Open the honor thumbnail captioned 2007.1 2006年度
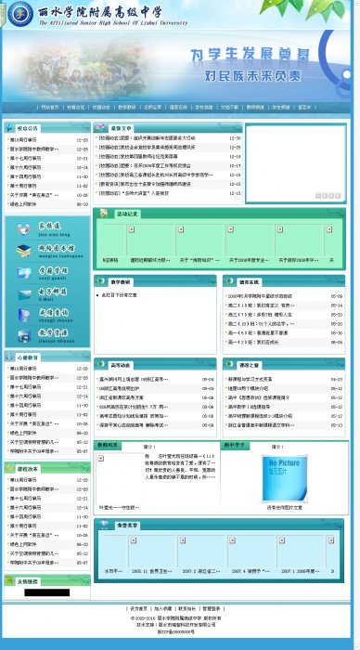Screen dimensions: 360x650 [x=301, y=552]
